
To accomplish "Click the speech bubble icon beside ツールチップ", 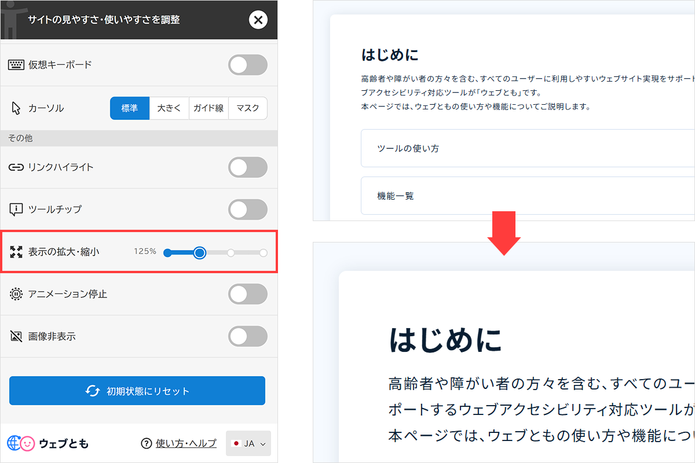I will tap(15, 209).
